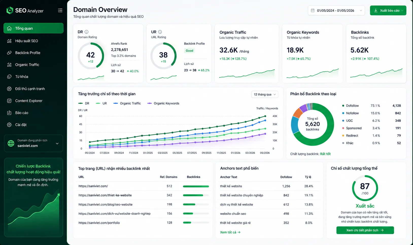Click the Nofollow blue legend dot
The height and width of the screenshot is (245, 413).
[343, 113]
